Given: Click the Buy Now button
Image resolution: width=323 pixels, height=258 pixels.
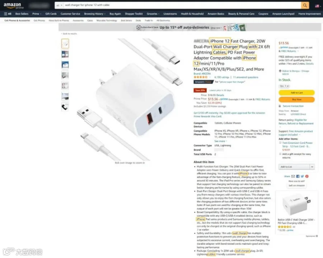Looking at the screenshot, I should 296,99.
